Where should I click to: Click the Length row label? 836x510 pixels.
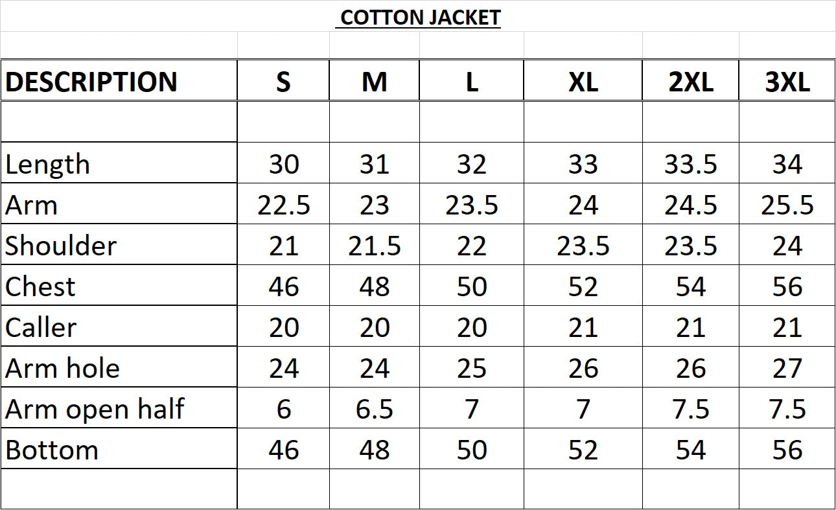coord(47,165)
